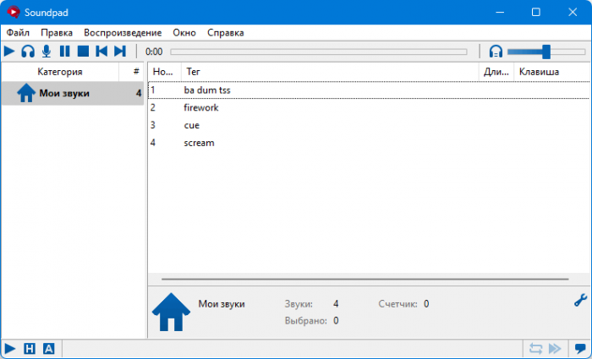Click the Soundpad app logo icon

click(x=14, y=13)
